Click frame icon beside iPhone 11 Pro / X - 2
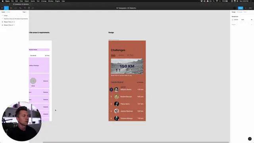Viewport: 254px width, 143px height. click(x=2, y=22)
